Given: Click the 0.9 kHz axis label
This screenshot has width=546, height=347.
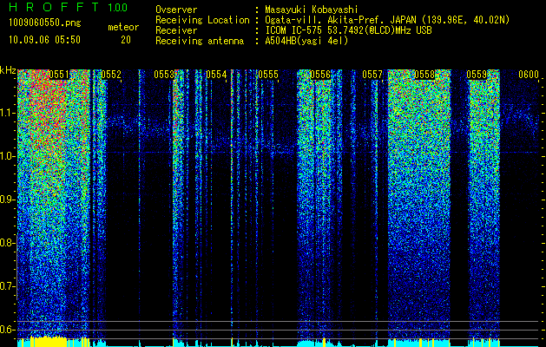Looking at the screenshot, I should point(7,200).
